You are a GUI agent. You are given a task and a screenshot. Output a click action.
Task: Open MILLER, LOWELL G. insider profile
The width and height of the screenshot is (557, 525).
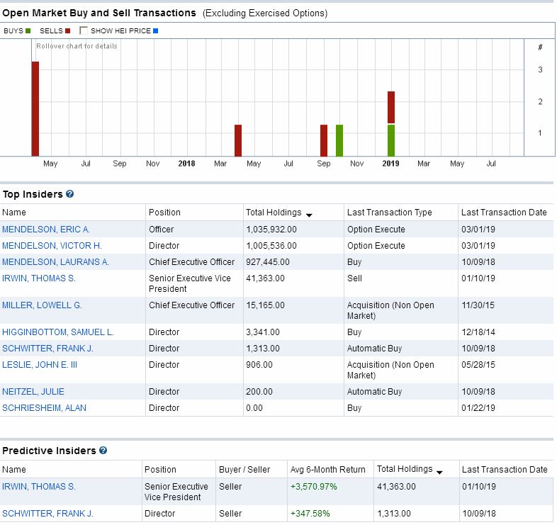[42, 305]
